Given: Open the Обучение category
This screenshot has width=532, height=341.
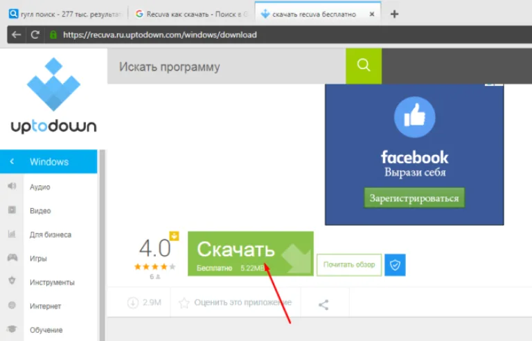Looking at the screenshot, I should pyautogui.click(x=46, y=330).
